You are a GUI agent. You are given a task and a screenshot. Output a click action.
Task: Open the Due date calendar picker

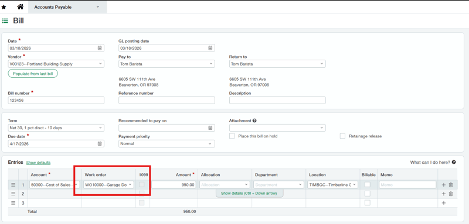coord(100,143)
